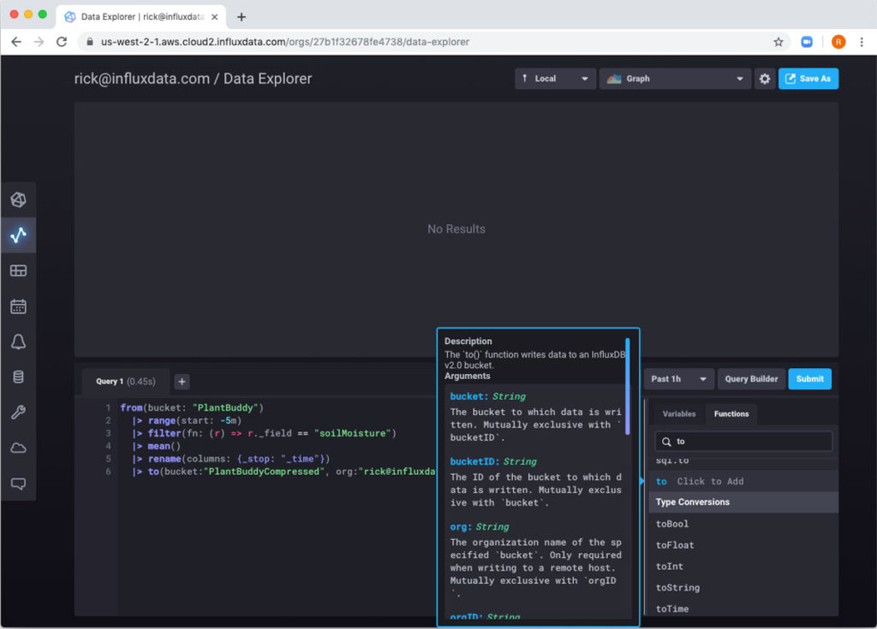Open the Local timezone dropdown
Viewport: 877px width, 629px height.
(x=554, y=78)
